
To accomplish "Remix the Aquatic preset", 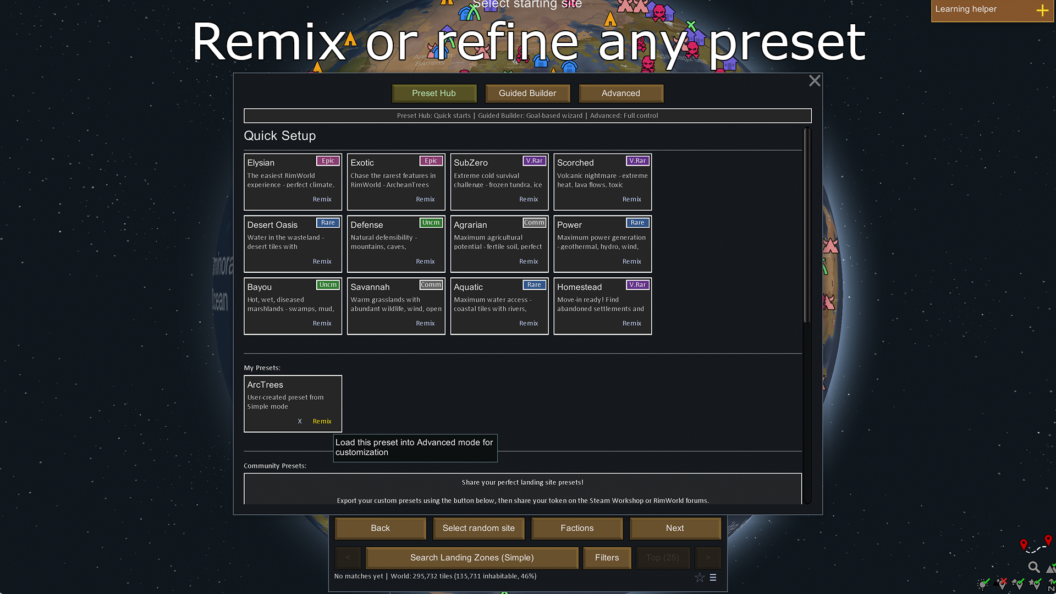I will [x=529, y=323].
